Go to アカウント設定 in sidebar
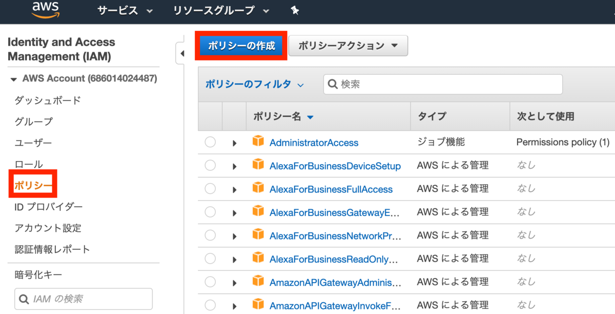 [48, 228]
